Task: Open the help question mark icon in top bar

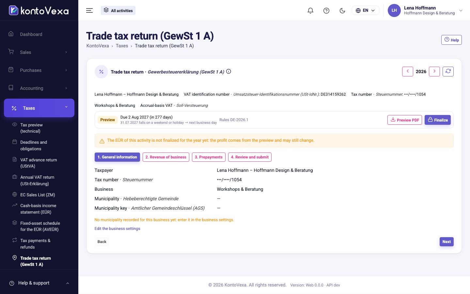Action: click(326, 10)
